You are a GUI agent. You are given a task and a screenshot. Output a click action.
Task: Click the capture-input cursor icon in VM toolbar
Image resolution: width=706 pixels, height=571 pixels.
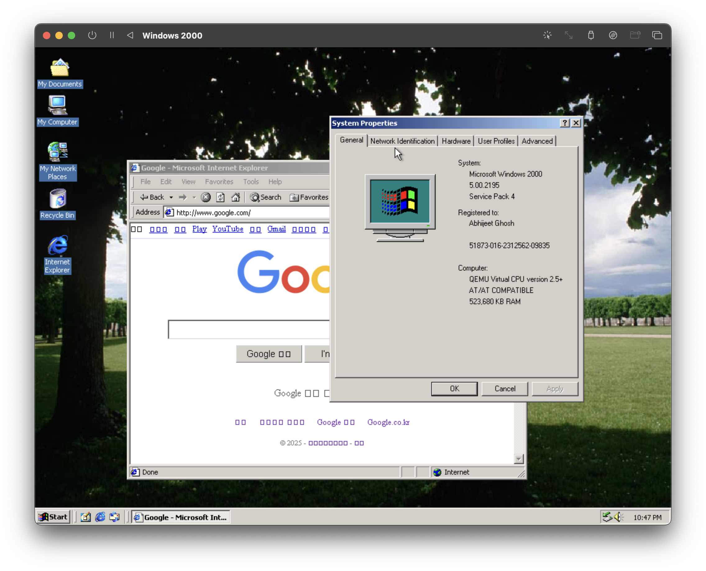[x=547, y=35]
